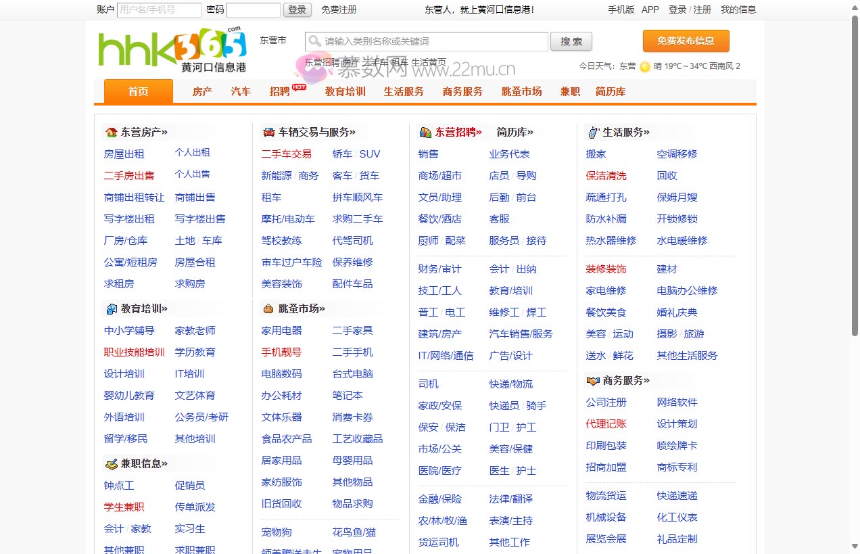Click the wrench icon next to 生活服务
The width and height of the screenshot is (860, 554).
coord(592,131)
